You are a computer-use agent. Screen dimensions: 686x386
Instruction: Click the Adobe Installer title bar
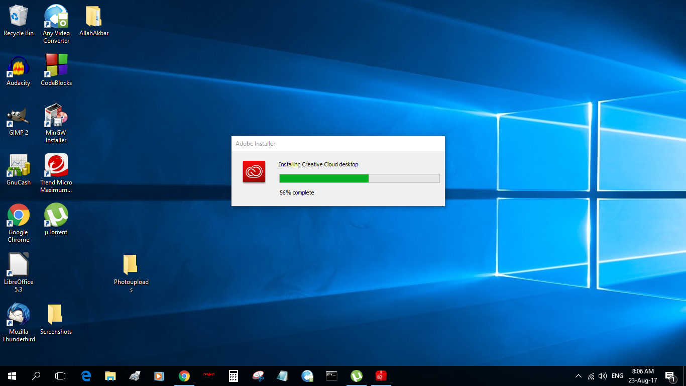338,144
